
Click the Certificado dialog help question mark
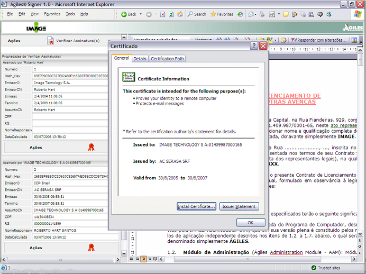tap(254, 46)
